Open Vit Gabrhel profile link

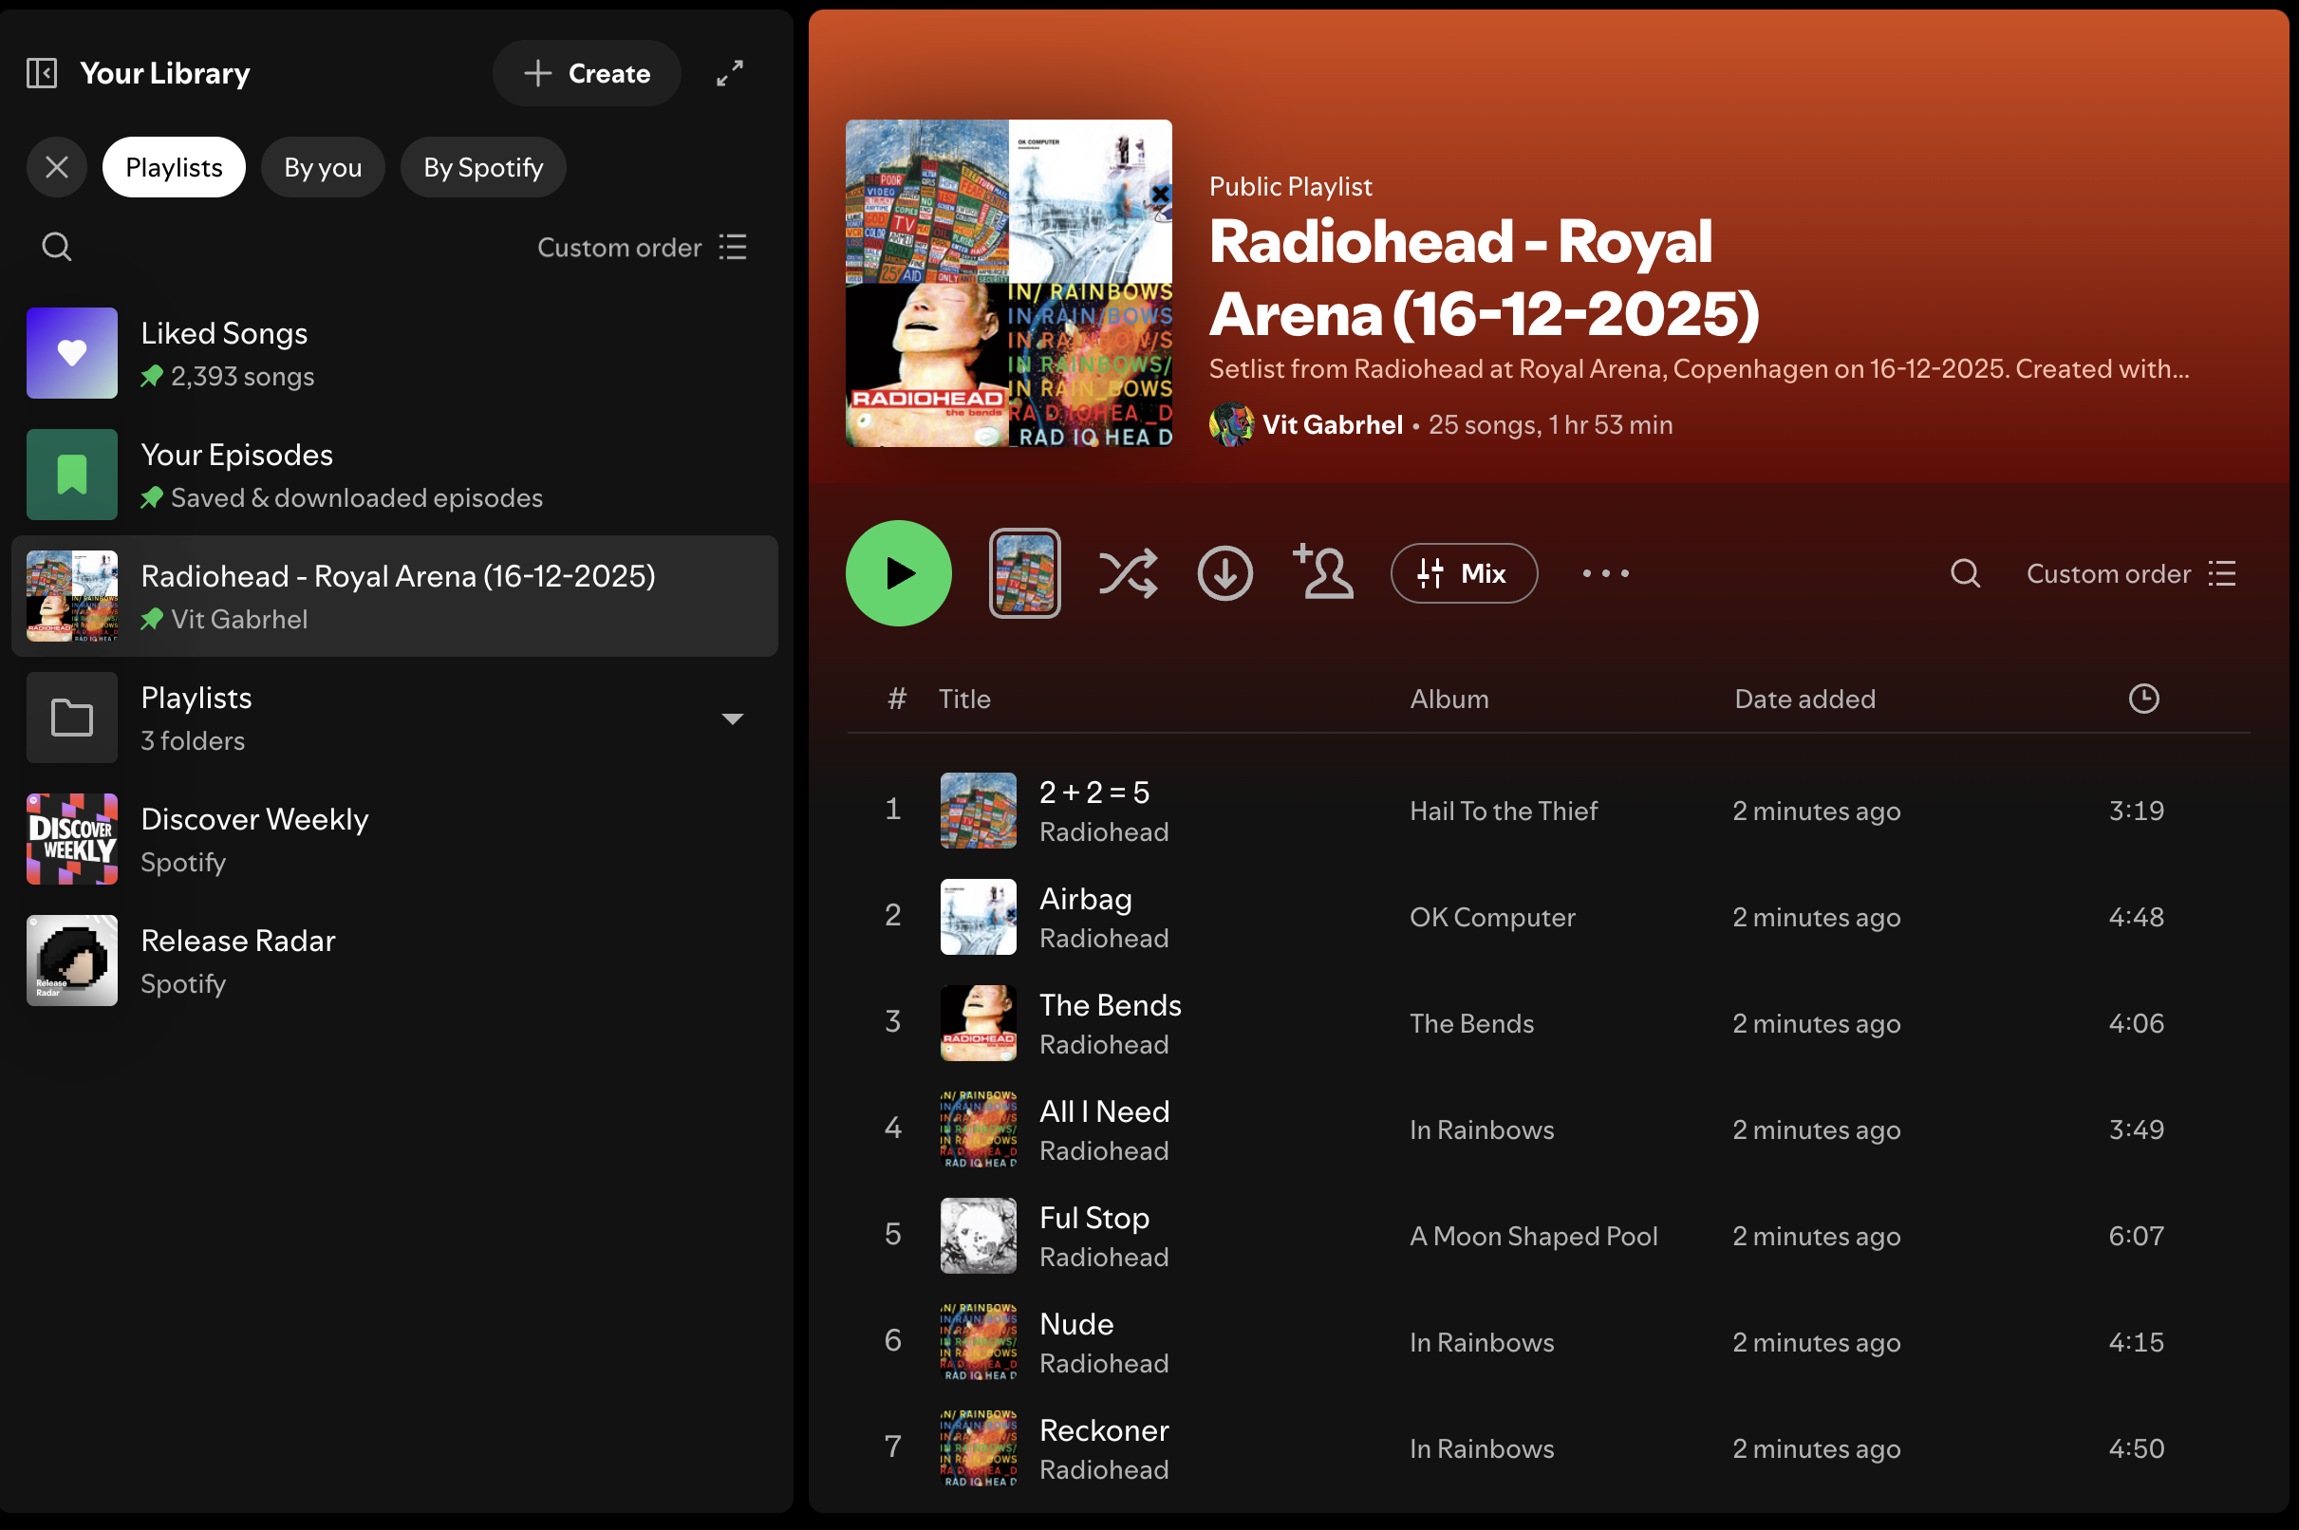[1332, 425]
